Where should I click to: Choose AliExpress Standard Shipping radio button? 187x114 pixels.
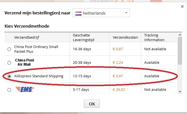click(9, 76)
